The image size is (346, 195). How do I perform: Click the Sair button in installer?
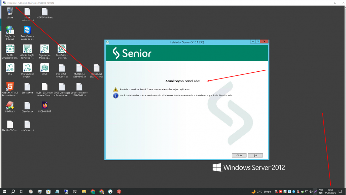(255, 156)
